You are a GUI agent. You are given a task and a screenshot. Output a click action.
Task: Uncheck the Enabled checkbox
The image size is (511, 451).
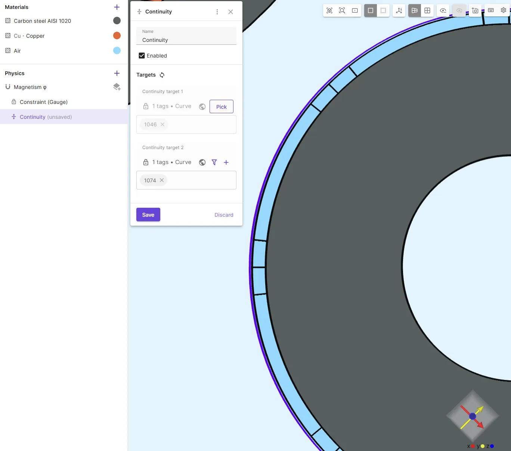[142, 56]
